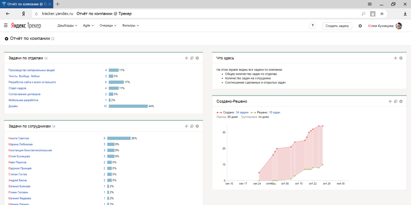Open a new browser tab
Image resolution: width=411 pixels, height=205 pixels.
pos(58,4)
